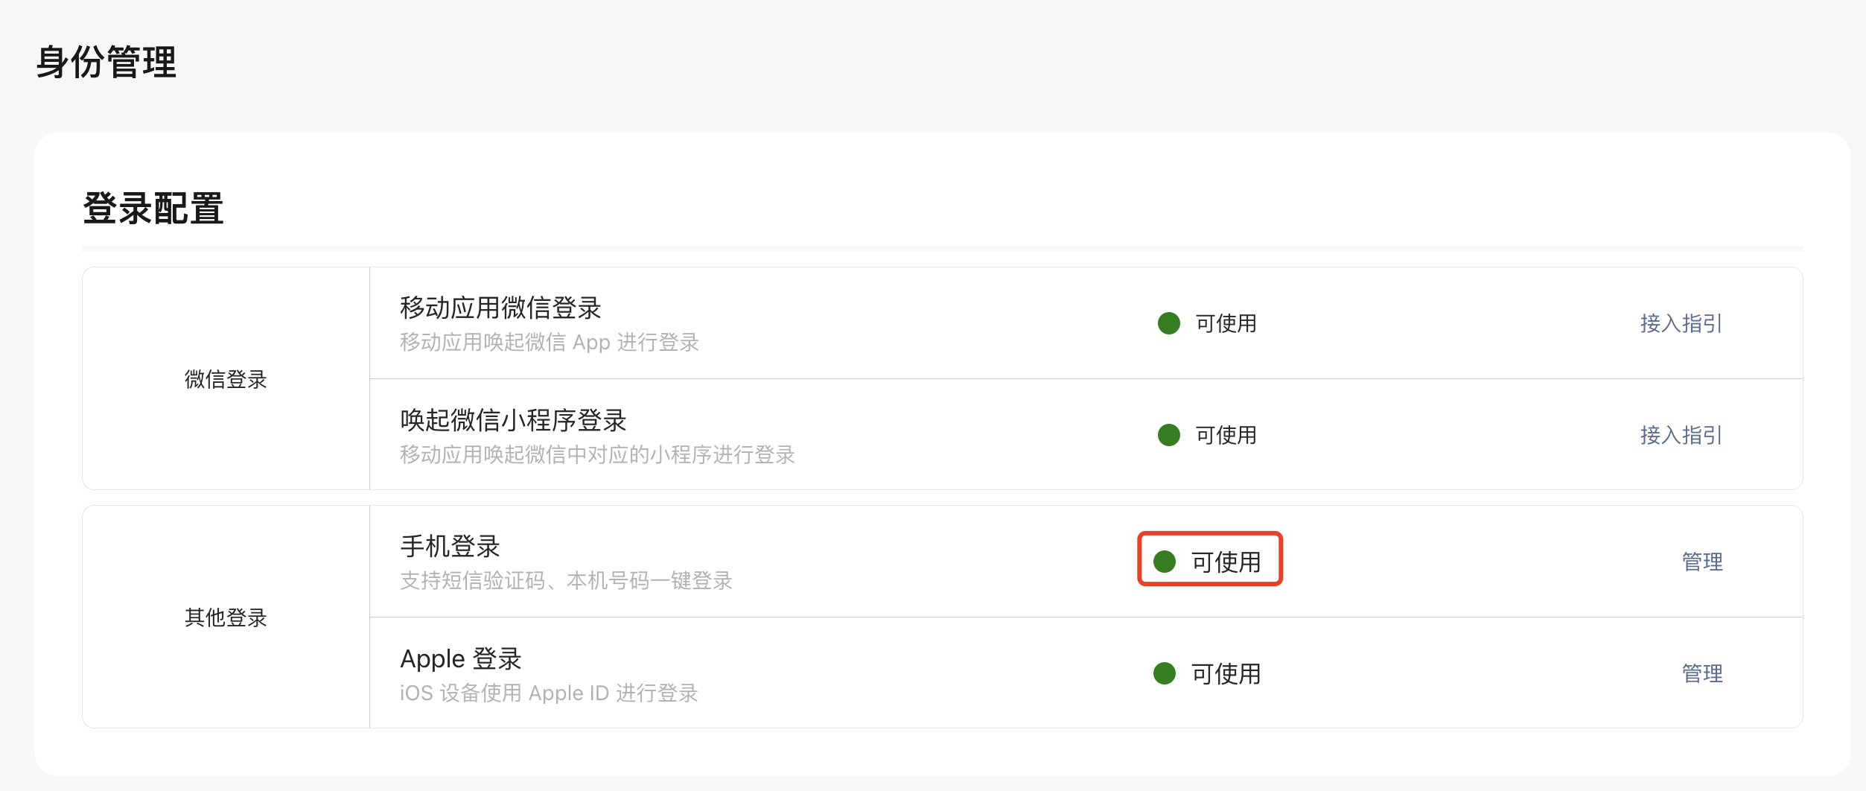Screen dimensions: 1866x791
Task: Click the 手机登录 row title
Action: tap(450, 546)
